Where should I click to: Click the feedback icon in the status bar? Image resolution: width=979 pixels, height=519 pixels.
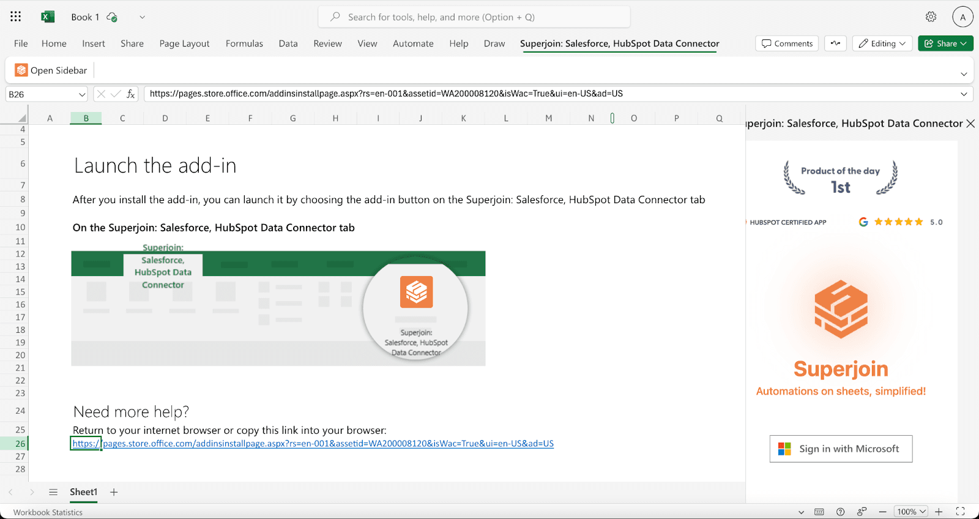[862, 512]
